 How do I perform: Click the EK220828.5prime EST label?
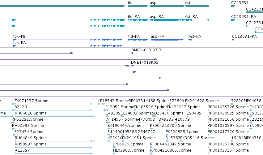coord(182,132)
